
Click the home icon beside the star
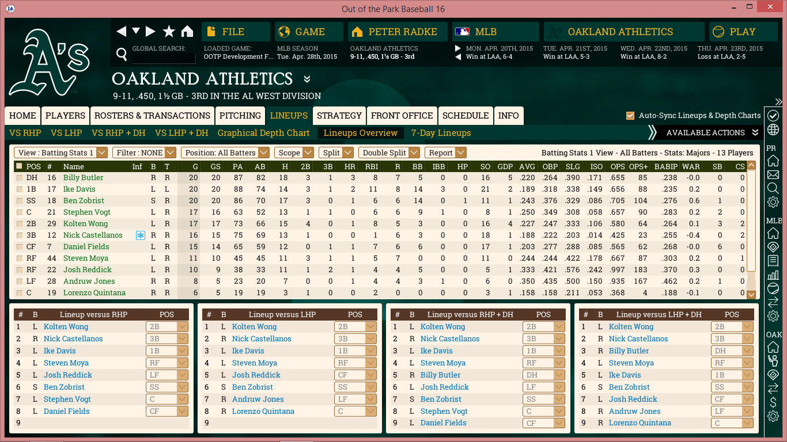click(187, 32)
